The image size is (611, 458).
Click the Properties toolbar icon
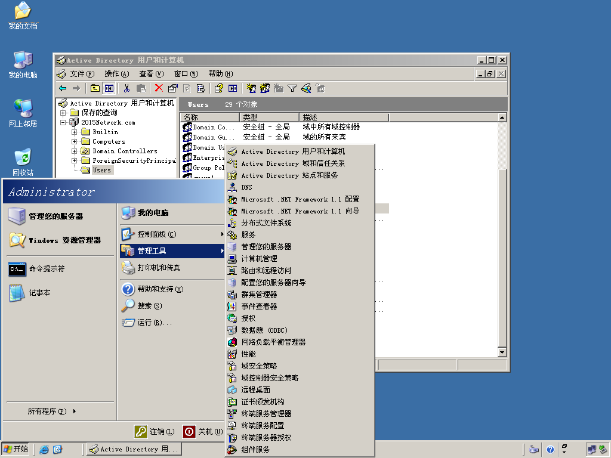click(x=172, y=88)
